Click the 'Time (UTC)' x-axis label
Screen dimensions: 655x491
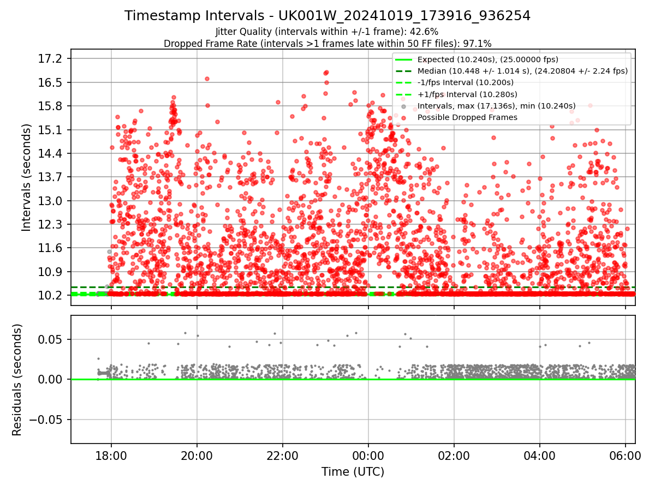coord(353,471)
